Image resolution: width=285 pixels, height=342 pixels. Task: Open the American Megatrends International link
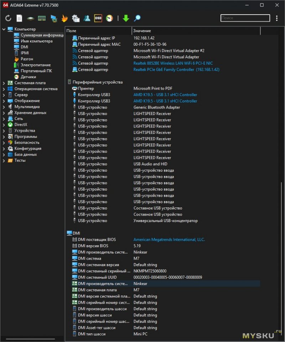169,240
